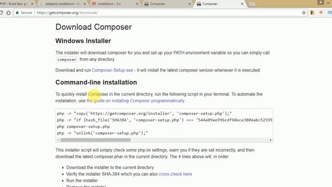Switch to the Installation - 3.x tab
332x187 pixels.
[x=115, y=4]
